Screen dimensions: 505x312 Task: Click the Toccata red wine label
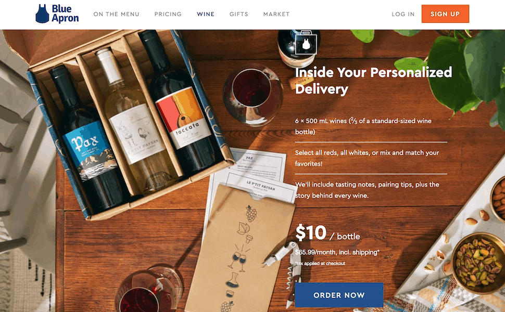point(184,118)
